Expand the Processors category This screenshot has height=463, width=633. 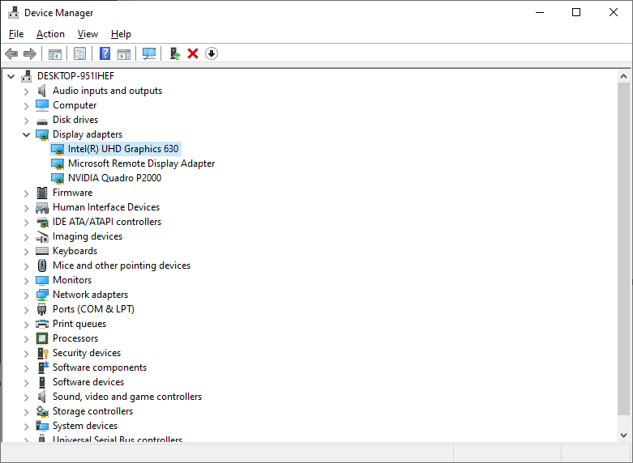tap(26, 338)
